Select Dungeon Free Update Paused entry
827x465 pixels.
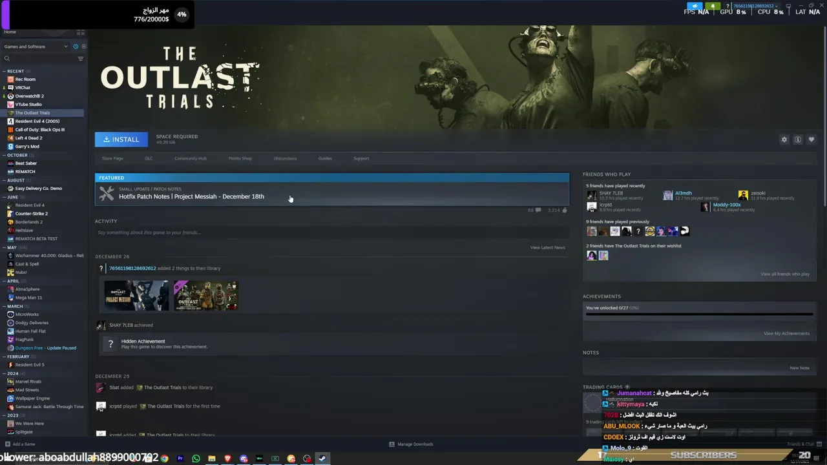[45, 348]
